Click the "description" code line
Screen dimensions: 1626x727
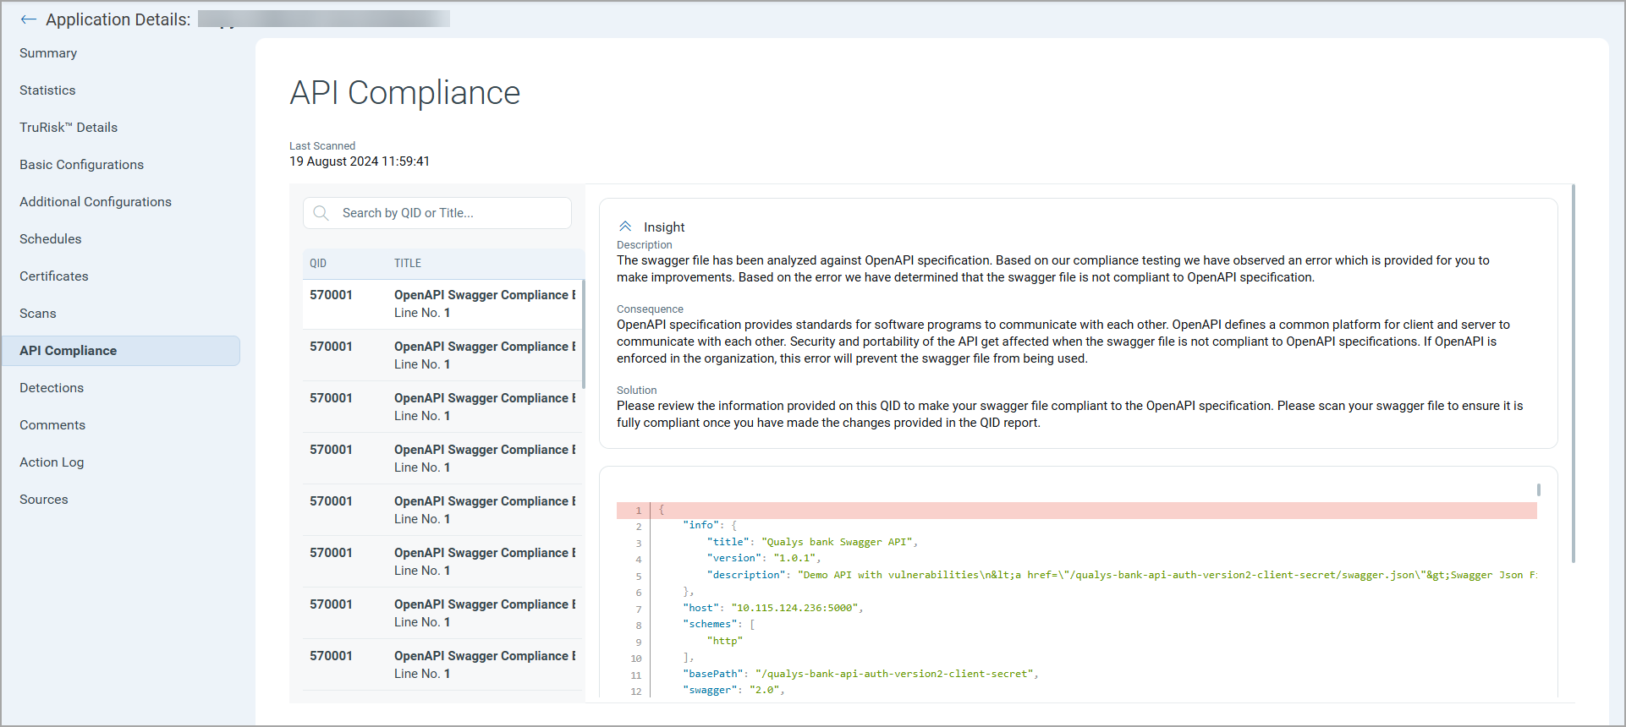pos(1122,575)
